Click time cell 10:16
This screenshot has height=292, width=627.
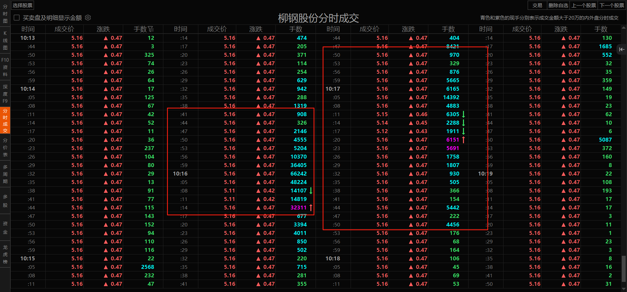[180, 174]
